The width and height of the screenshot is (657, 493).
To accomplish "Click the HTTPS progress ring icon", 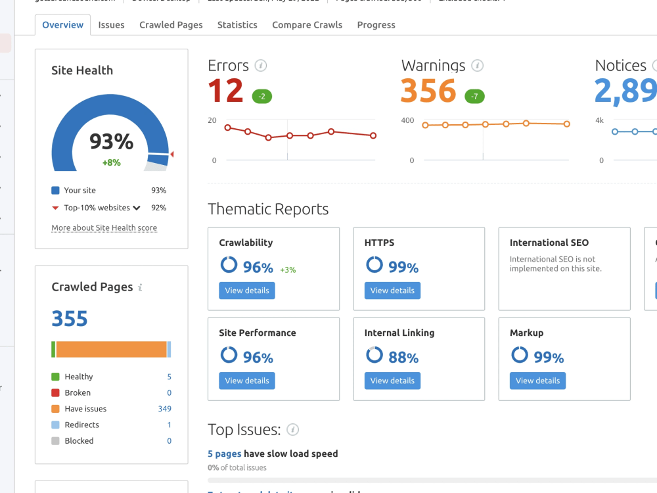I will [374, 265].
